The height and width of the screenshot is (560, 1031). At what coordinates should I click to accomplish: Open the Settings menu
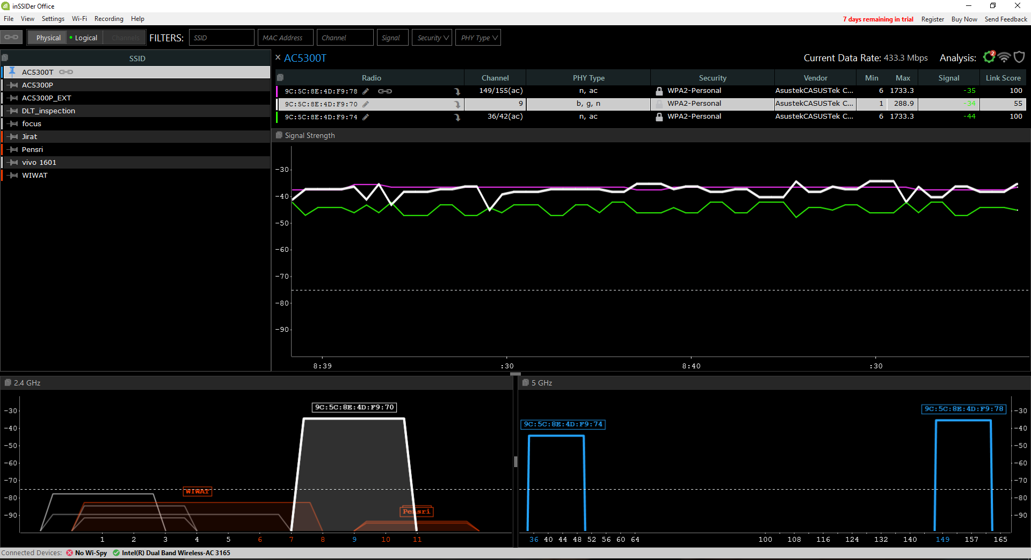click(x=53, y=19)
